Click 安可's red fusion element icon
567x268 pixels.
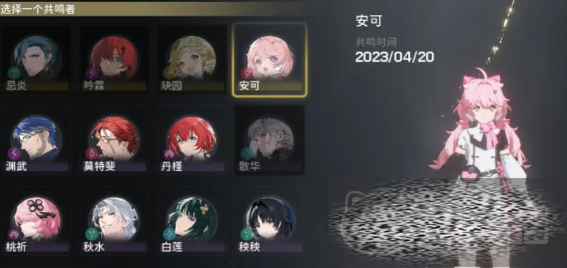point(247,73)
